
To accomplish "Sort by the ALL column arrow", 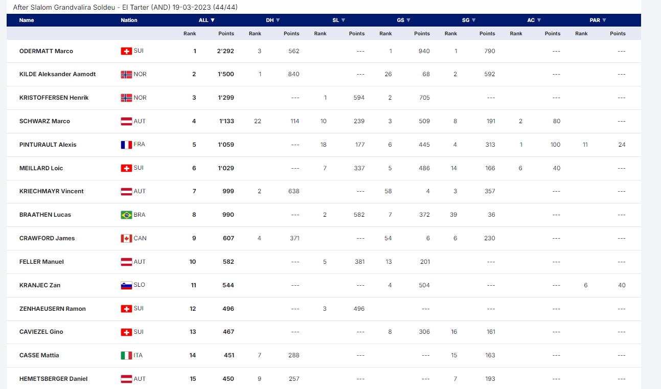I will [x=213, y=20].
